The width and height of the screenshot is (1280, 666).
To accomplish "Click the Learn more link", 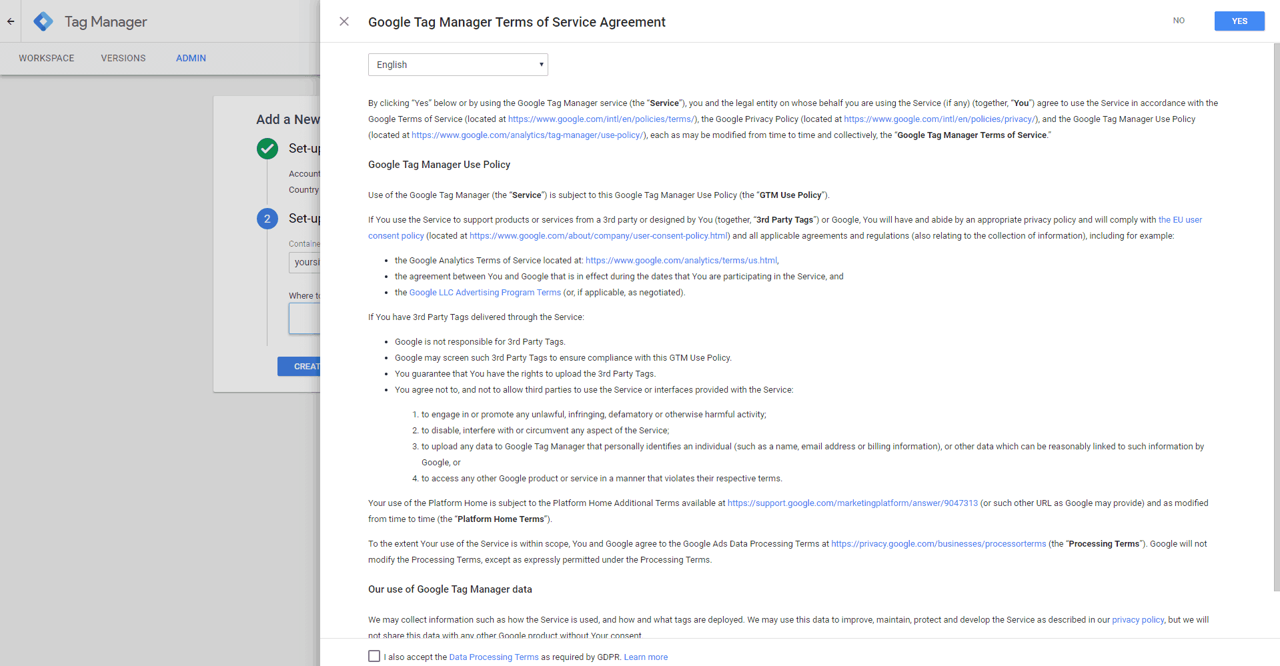I will click(x=646, y=657).
